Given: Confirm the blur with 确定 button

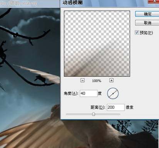Looking at the screenshot, I should pyautogui.click(x=147, y=14).
